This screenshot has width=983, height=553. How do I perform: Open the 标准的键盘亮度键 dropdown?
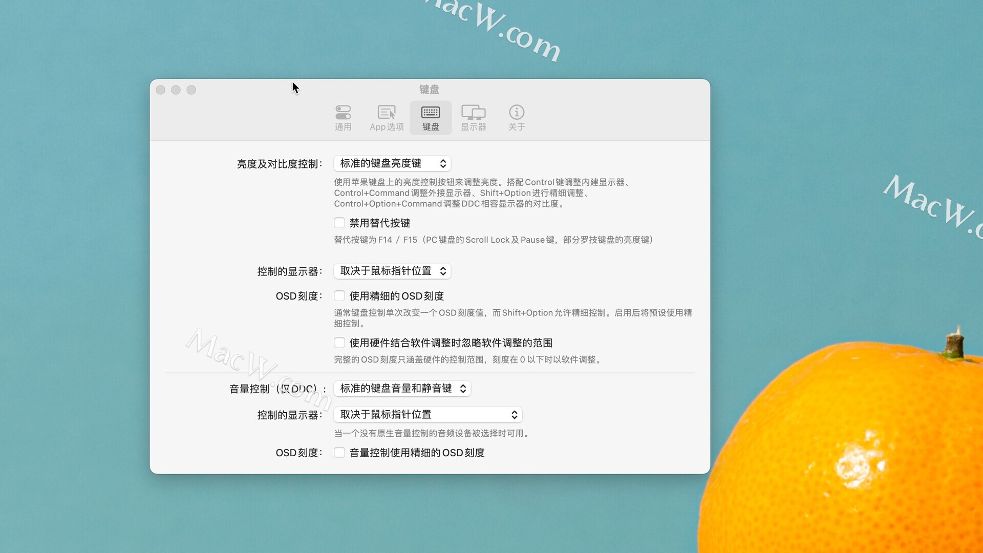[x=392, y=163]
